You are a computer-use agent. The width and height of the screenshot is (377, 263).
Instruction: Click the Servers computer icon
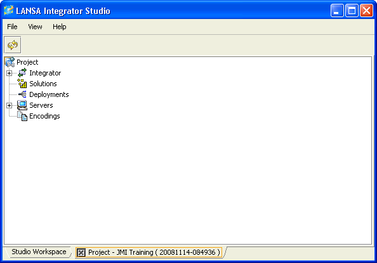point(22,105)
